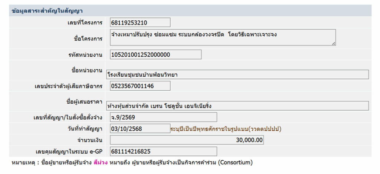Click the resize handle of ชื่อโครงการ text area

[x=334, y=44]
